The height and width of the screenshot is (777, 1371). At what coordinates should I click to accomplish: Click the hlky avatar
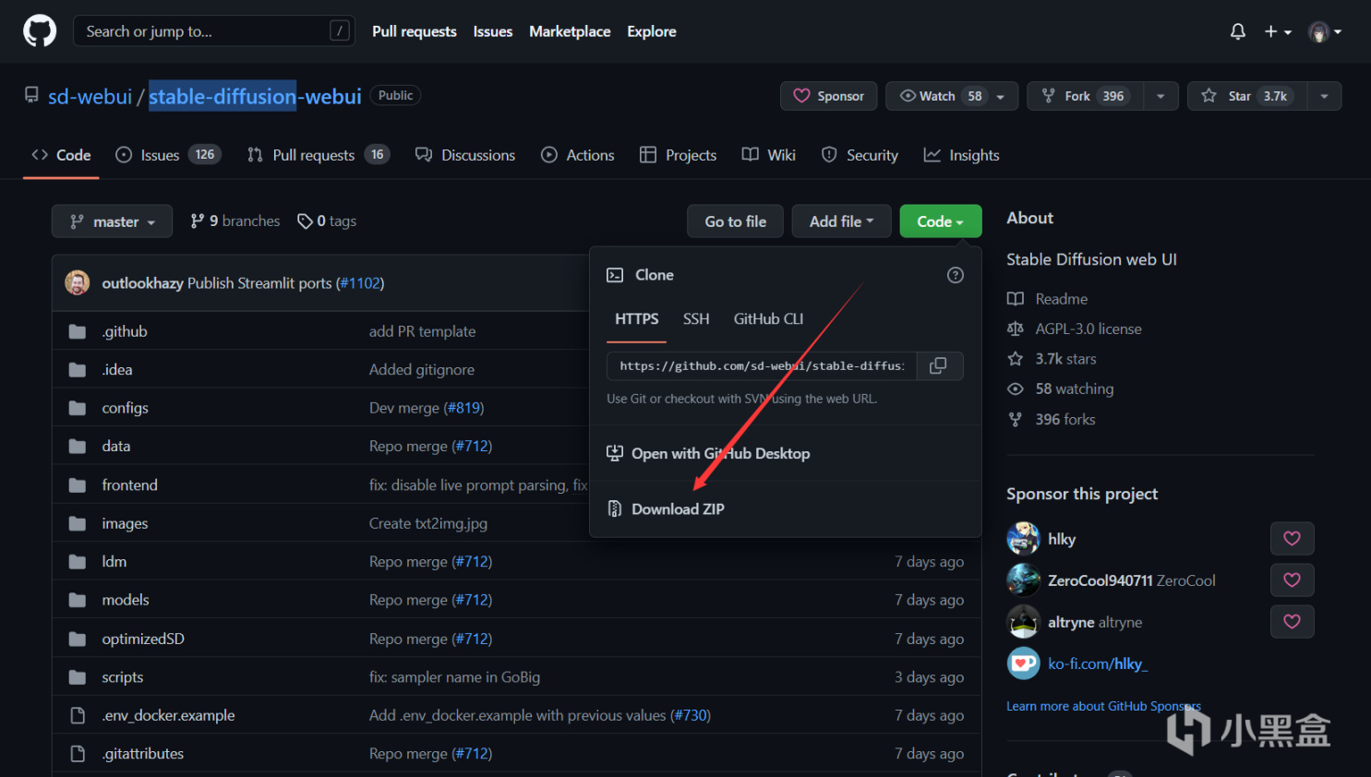1023,538
